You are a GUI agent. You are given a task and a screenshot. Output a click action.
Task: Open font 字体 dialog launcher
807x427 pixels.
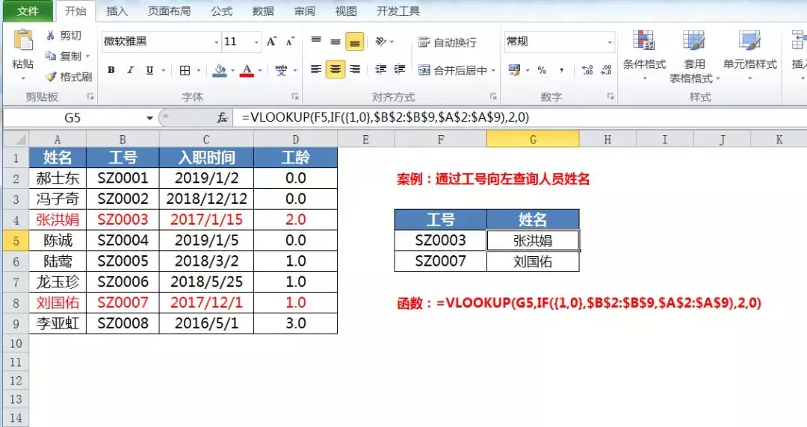295,96
